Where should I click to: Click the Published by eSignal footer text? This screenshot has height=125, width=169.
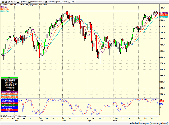coord(149,123)
